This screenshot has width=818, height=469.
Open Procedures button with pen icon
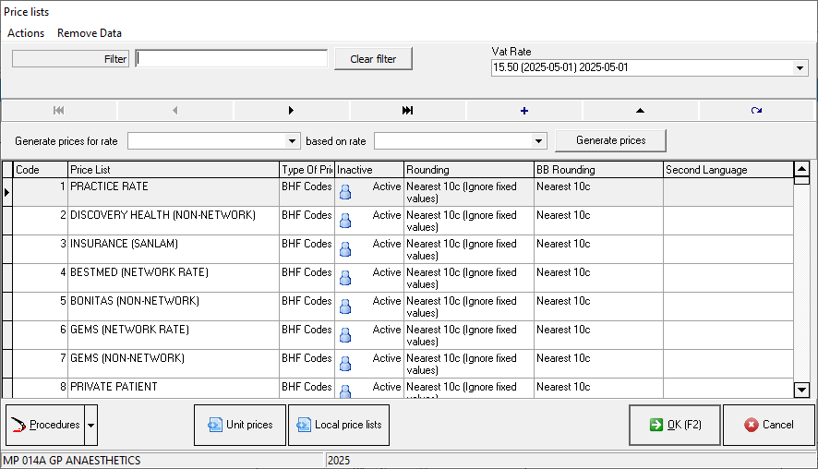tap(45, 425)
